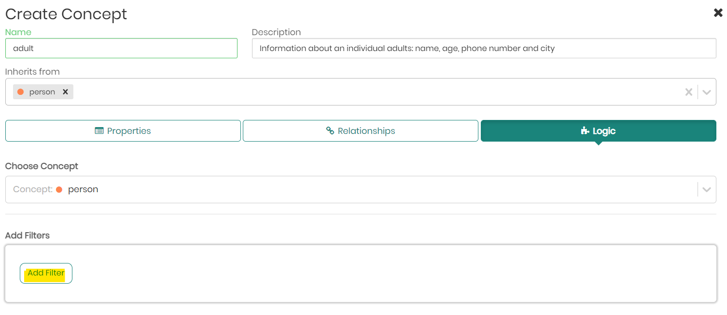The height and width of the screenshot is (315, 727).
Task: Click the person chip label text
Action: 42,92
